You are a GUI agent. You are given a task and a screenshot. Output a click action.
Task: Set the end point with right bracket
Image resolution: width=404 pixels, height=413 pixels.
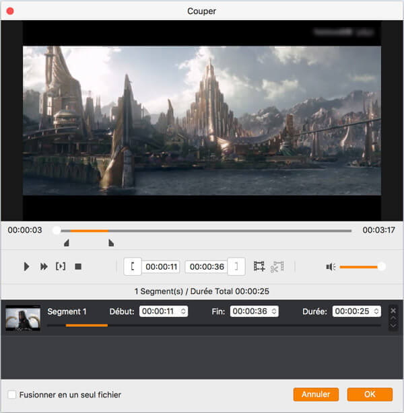(236, 266)
